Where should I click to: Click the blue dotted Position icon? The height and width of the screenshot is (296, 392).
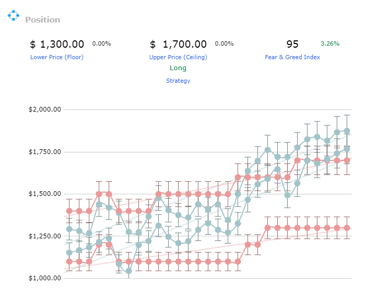[13, 16]
